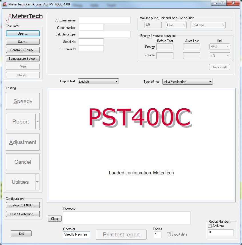Open Constants Setup dialog
The image size is (242, 245).
pyautogui.click(x=23, y=50)
